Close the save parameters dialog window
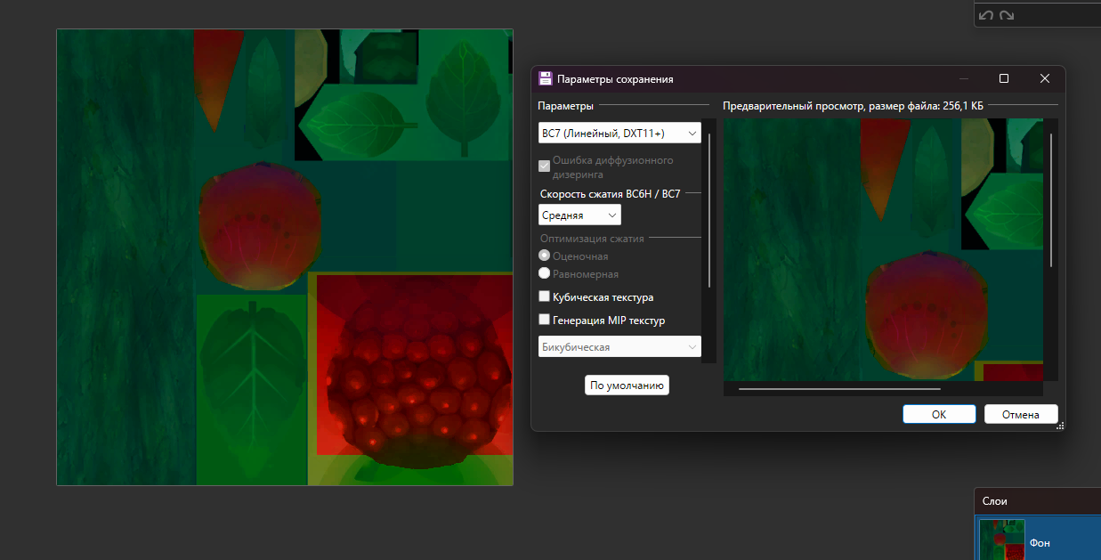The image size is (1101, 560). (1045, 78)
